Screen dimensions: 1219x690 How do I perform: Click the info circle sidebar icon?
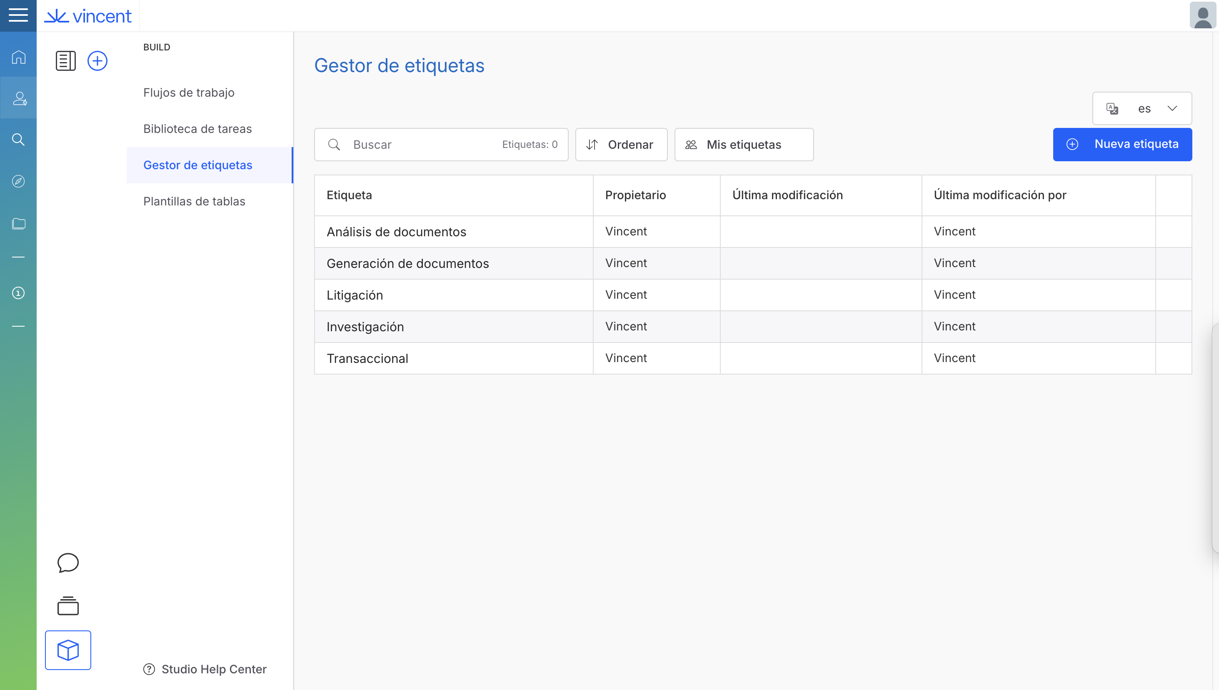point(18,293)
